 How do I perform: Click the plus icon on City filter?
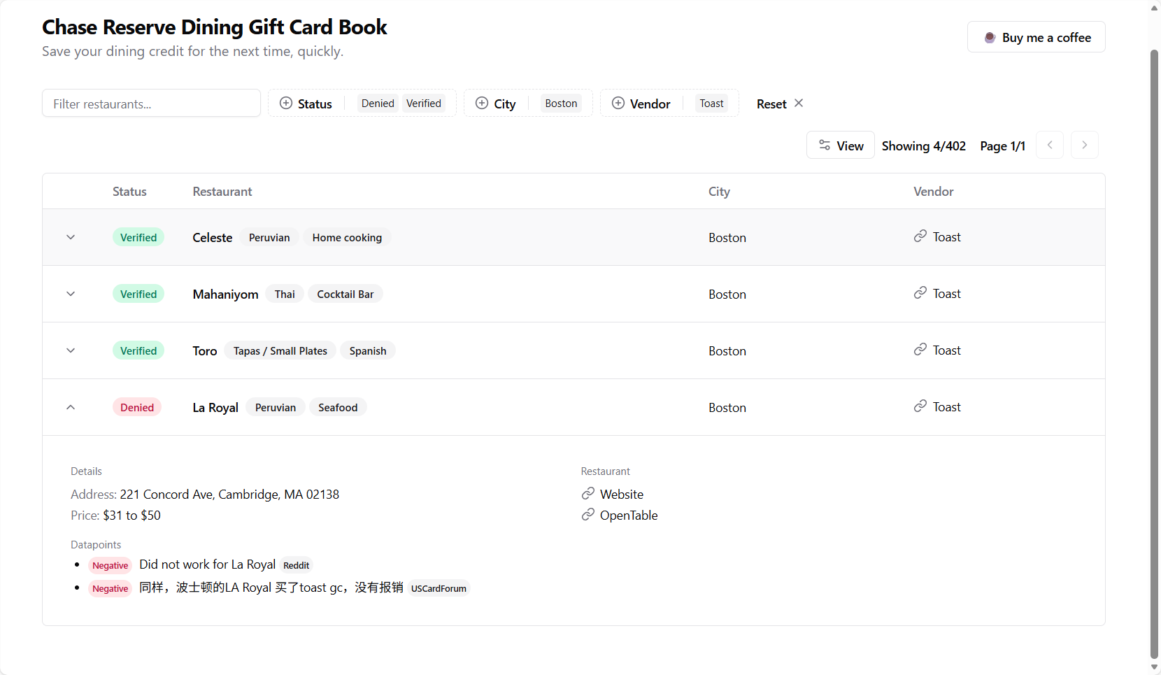[x=482, y=104]
